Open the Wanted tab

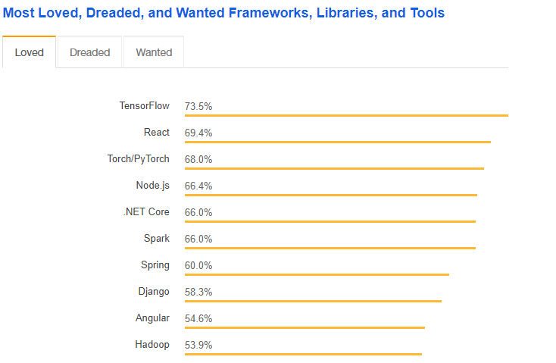tap(154, 52)
